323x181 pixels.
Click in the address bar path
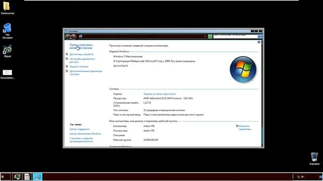(142, 37)
